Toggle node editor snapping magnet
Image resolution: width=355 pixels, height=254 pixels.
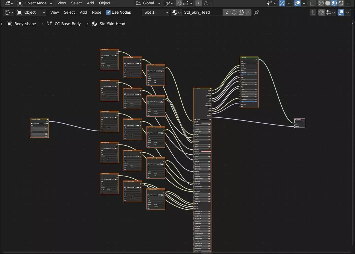pyautogui.click(x=322, y=12)
